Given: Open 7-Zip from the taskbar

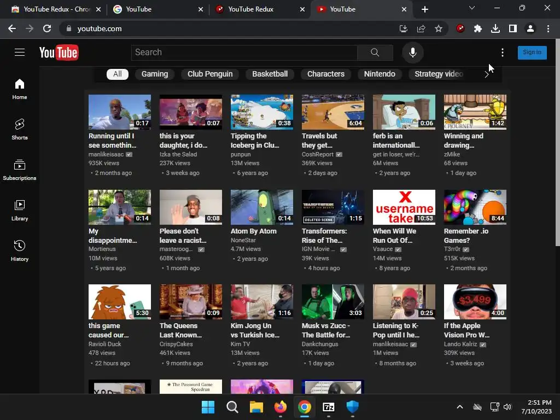Looking at the screenshot, I should (x=329, y=407).
